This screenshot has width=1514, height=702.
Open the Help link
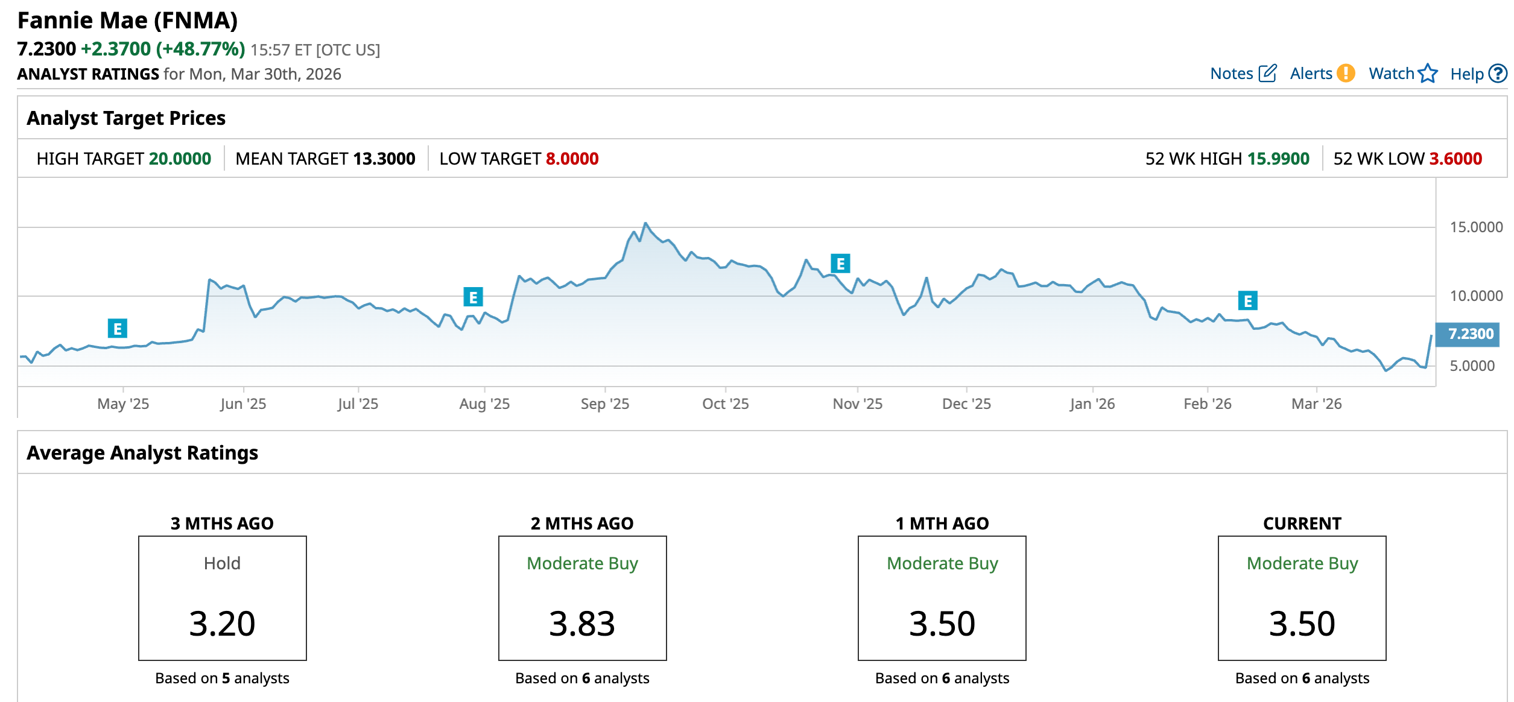point(1466,74)
